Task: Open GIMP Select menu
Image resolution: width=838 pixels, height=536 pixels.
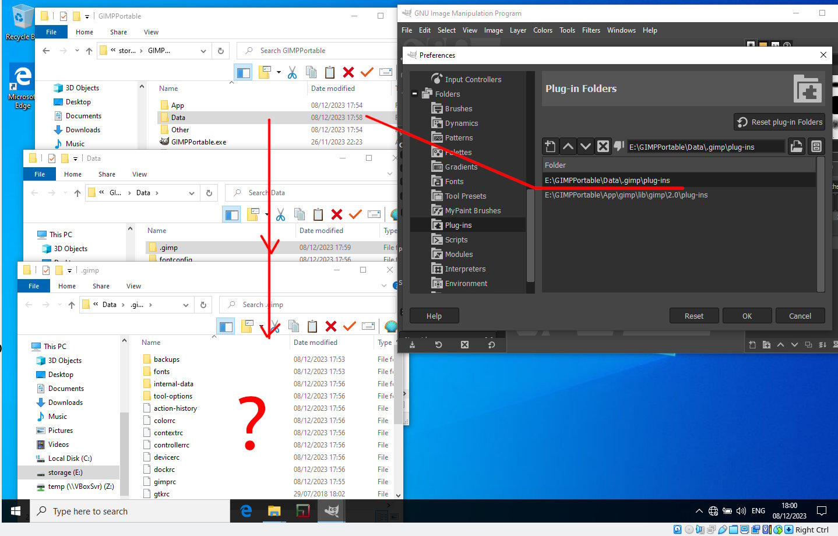Action: 446,30
